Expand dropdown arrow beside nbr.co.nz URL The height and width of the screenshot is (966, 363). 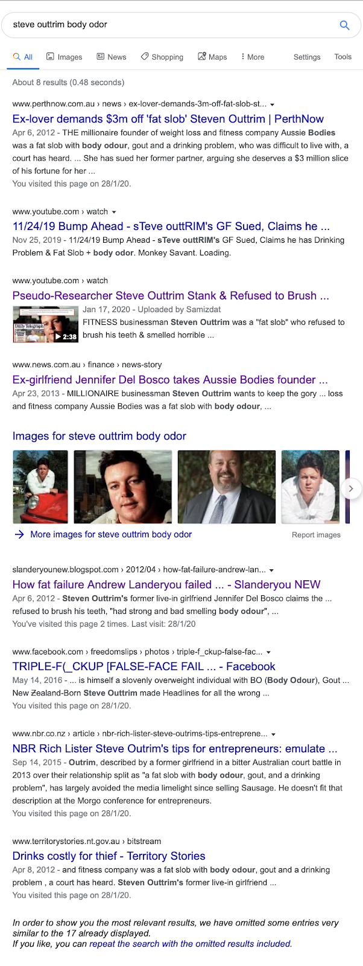click(x=274, y=735)
